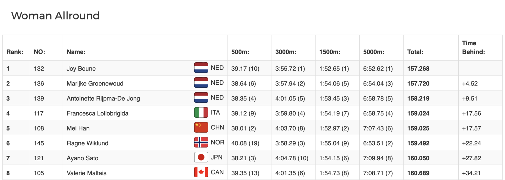
Task: Click the Netherlands flag next to Joy Beune
Action: [x=201, y=68]
